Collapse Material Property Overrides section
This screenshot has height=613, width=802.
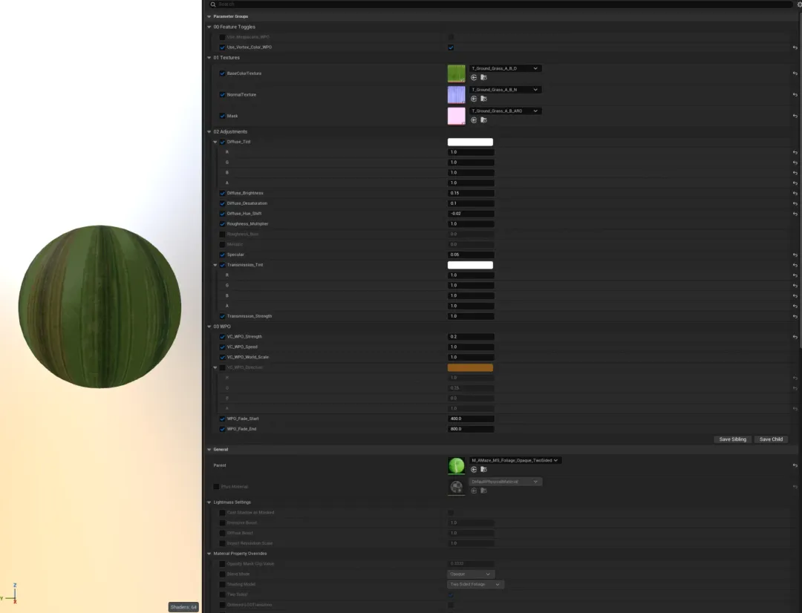point(209,554)
